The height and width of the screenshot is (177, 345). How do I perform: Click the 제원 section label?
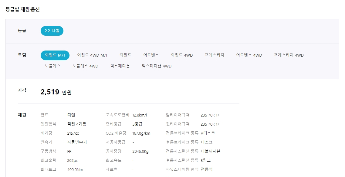(22, 115)
